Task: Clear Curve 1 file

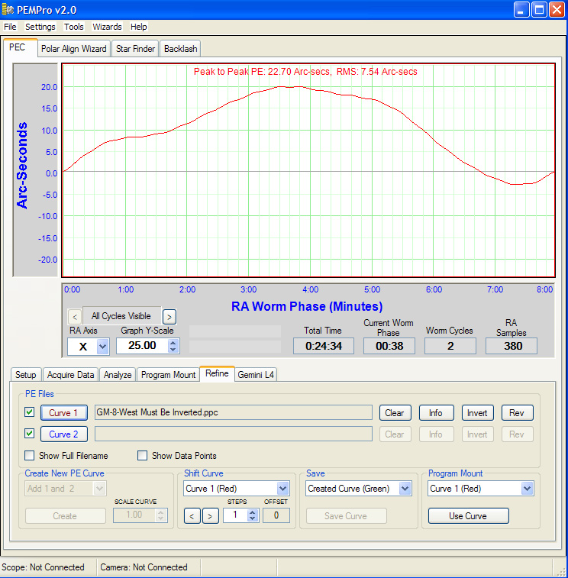Action: click(x=395, y=413)
